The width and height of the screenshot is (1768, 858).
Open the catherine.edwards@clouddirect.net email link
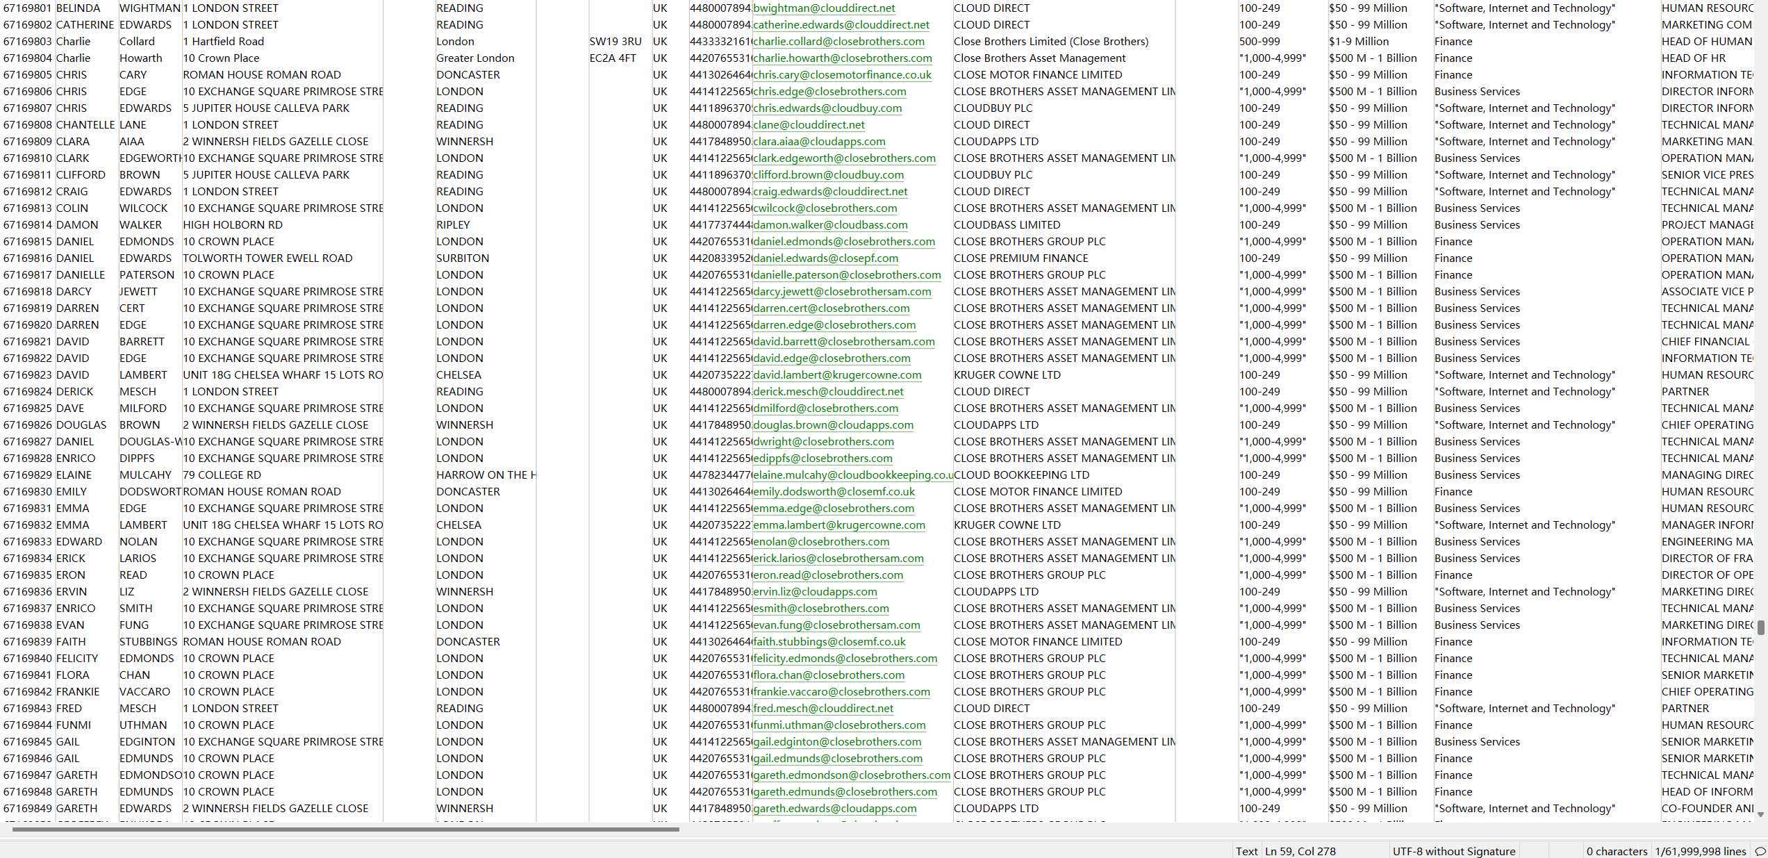click(841, 25)
